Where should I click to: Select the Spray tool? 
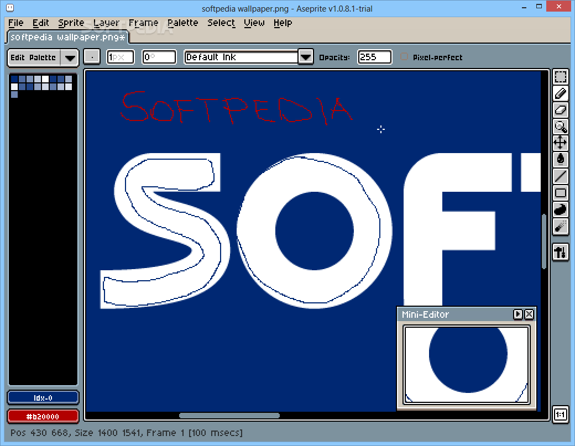coord(560,227)
